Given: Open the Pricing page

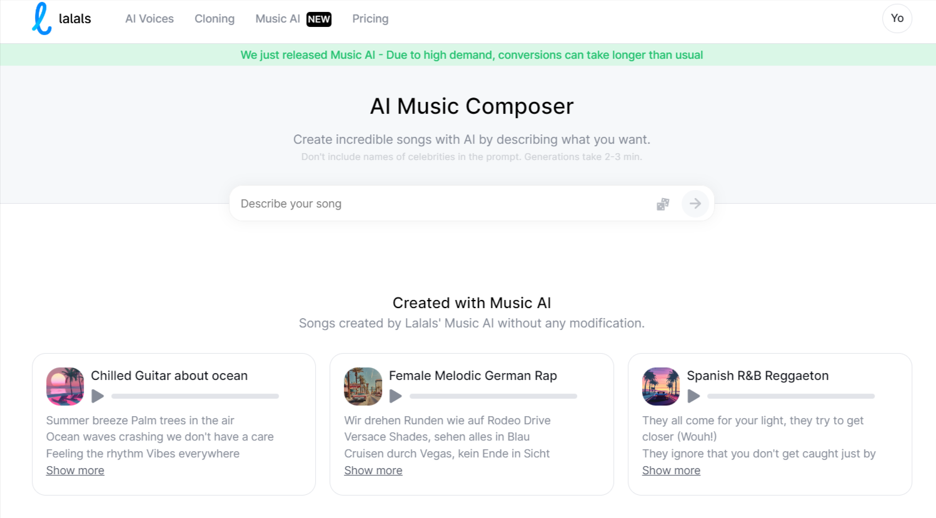Looking at the screenshot, I should (x=370, y=19).
